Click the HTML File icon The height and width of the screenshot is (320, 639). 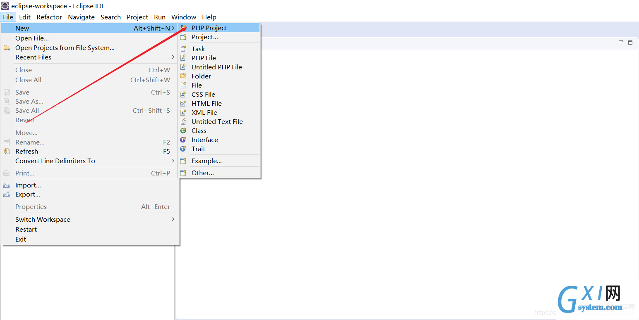[x=183, y=103]
